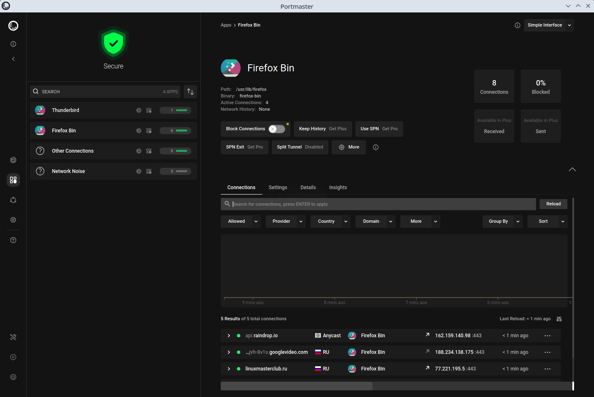Open the SPN network icon in sidebar
Viewport: 594px width, 397px height.
[x=13, y=200]
